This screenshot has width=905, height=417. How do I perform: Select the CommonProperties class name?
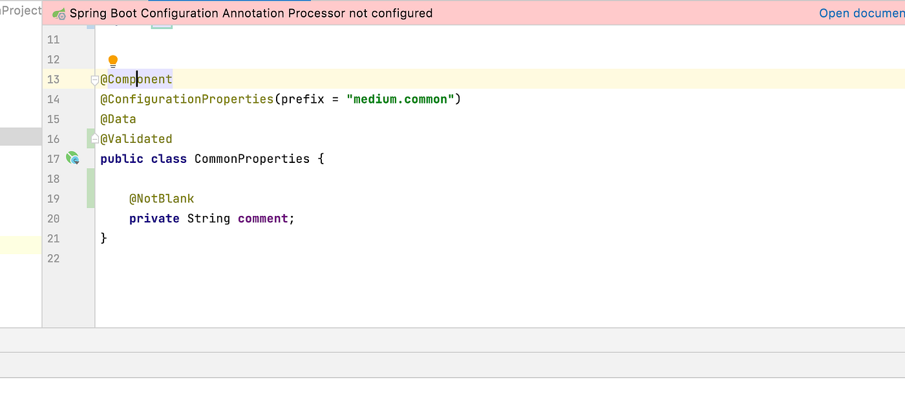(251, 158)
